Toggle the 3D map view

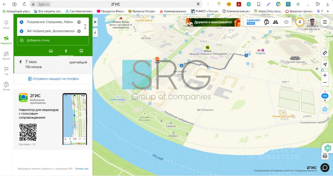(x=325, y=96)
